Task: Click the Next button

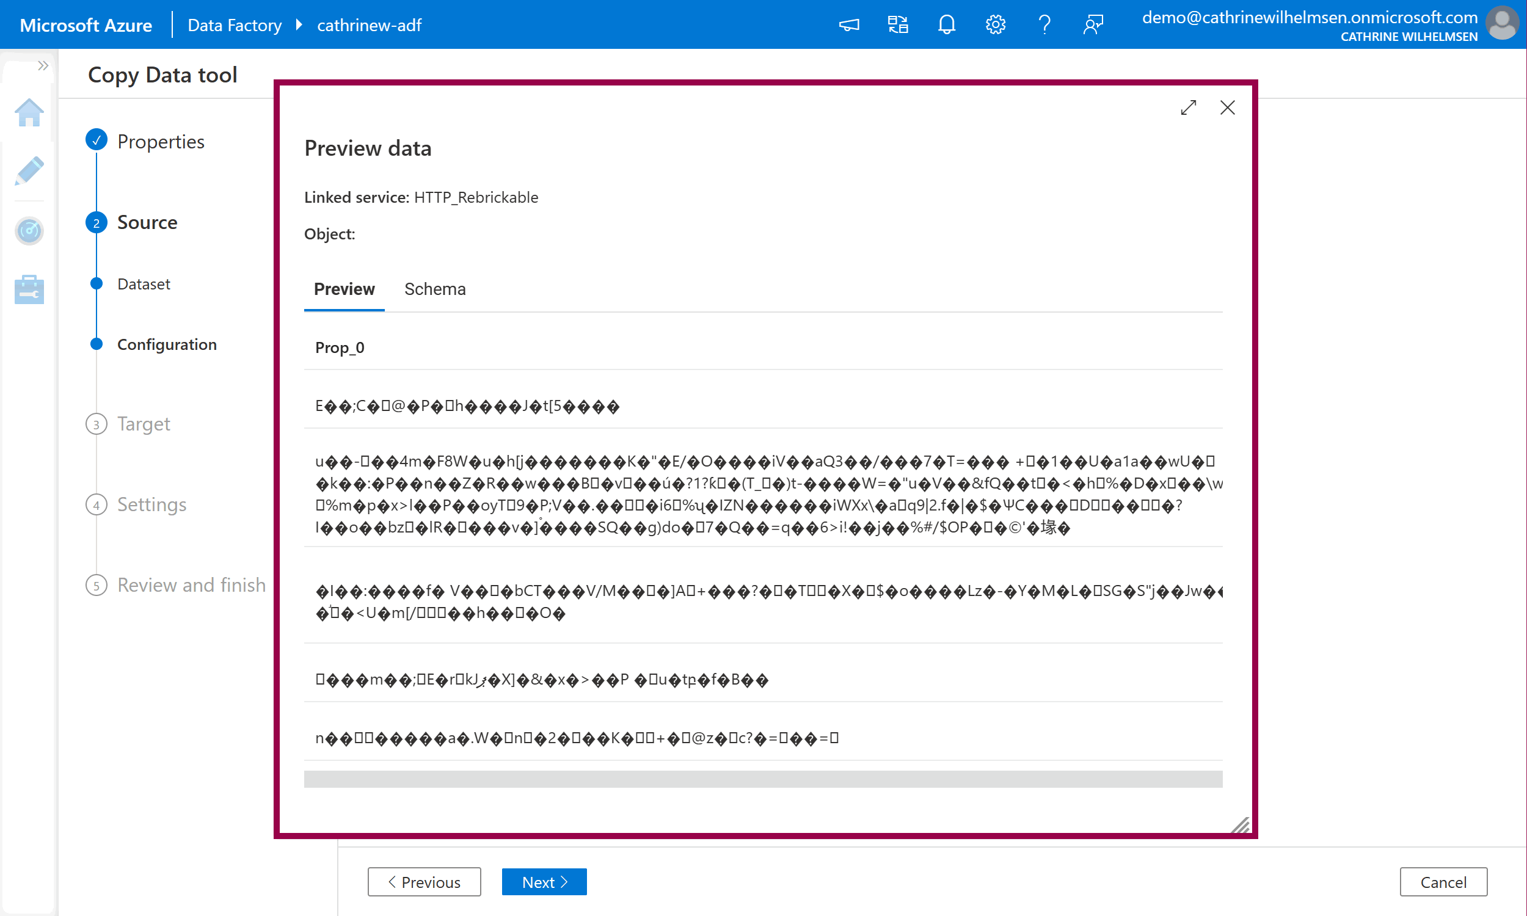Action: 544,881
